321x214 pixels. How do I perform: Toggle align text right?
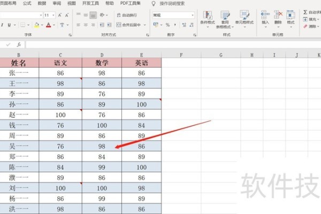coord(93,25)
